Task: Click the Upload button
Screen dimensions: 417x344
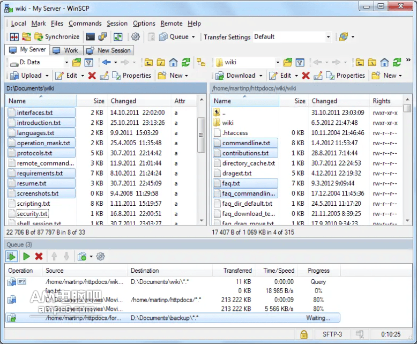Action: (26, 76)
